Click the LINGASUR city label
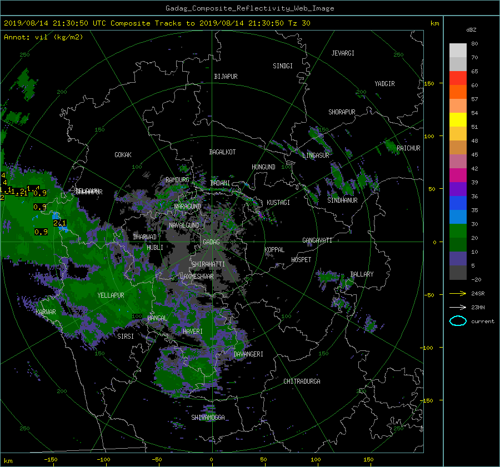The image size is (500, 467). (316, 155)
